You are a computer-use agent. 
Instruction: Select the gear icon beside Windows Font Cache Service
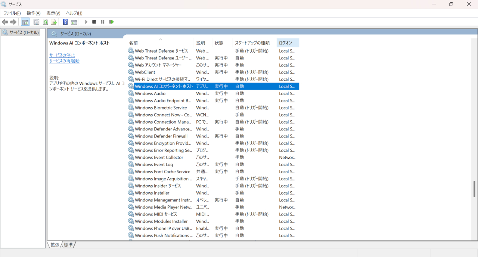[x=131, y=171]
